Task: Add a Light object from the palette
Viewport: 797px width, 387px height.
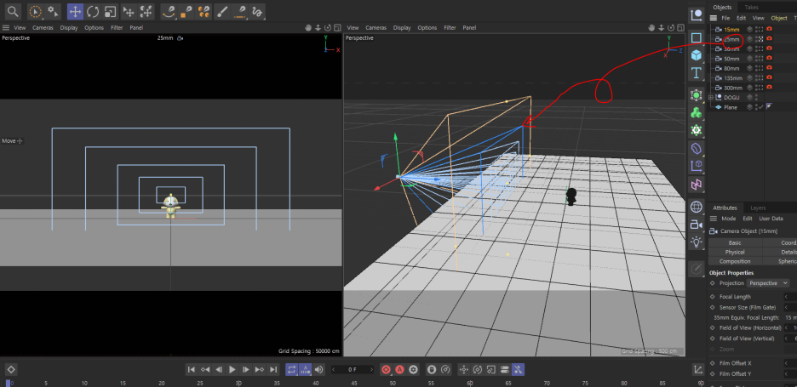Action: [697, 242]
